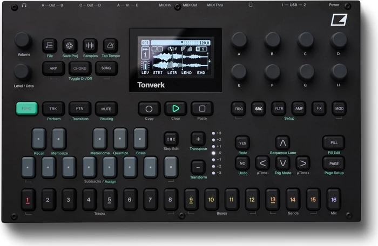Open the FLTR parameter page
The width and height of the screenshot is (378, 246).
tap(279, 108)
